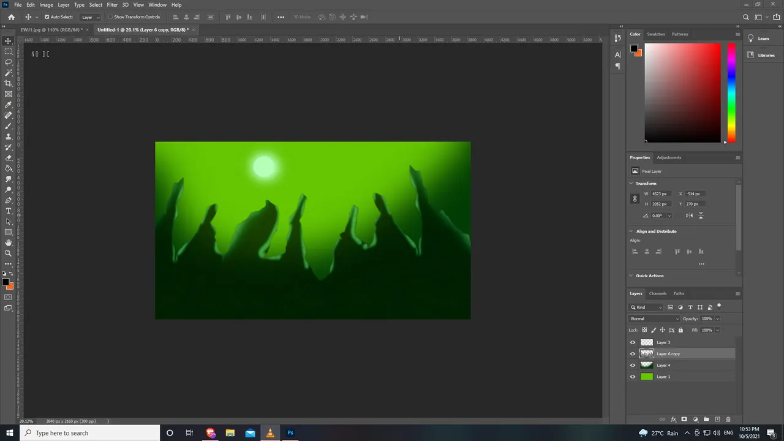This screenshot has height=441, width=784.
Task: Open the Fill slider dropdown arrow
Action: pos(717,330)
